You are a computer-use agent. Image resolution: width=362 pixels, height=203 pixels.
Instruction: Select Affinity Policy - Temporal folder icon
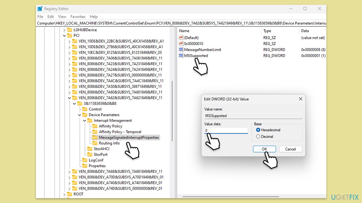95,132
